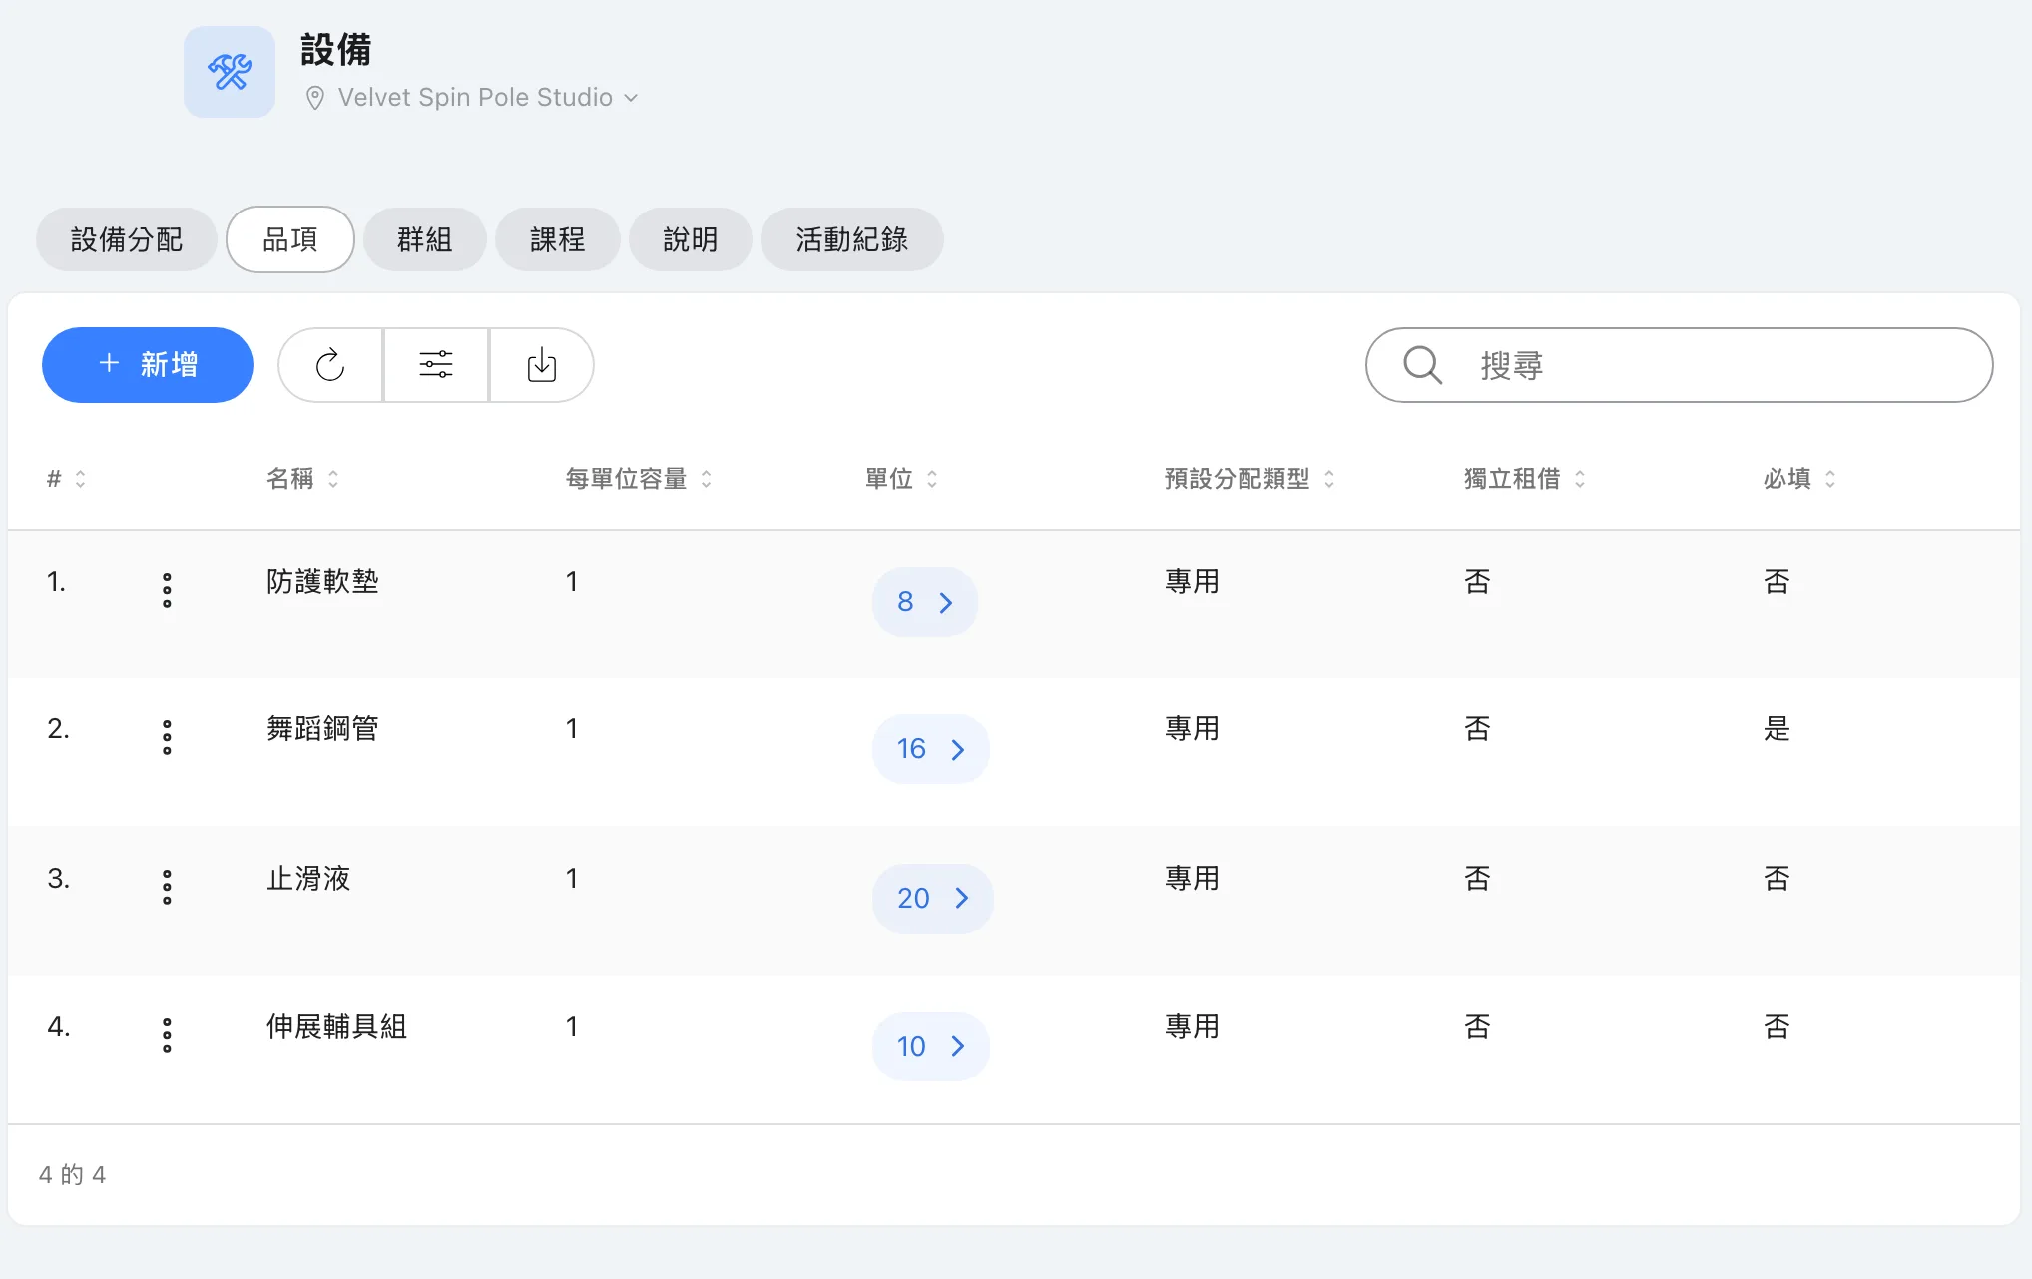The height and width of the screenshot is (1279, 2032).
Task: Click the 4 的 4 record count
Action: (72, 1175)
